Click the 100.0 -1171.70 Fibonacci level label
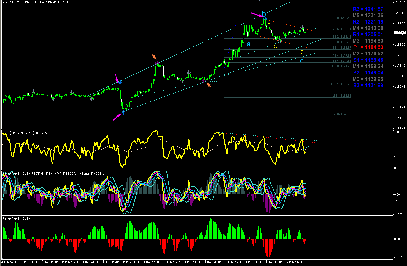The image size is (407, 266). 341,66
